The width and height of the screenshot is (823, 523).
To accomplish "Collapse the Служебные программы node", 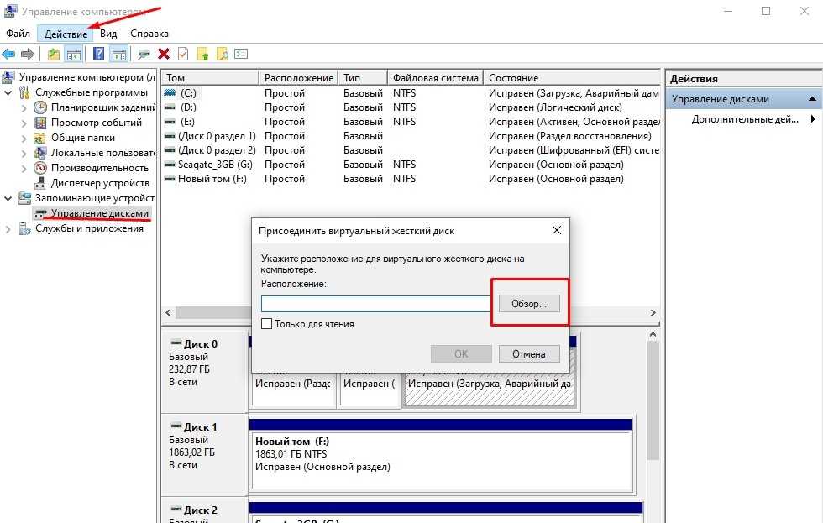I will tap(8, 92).
